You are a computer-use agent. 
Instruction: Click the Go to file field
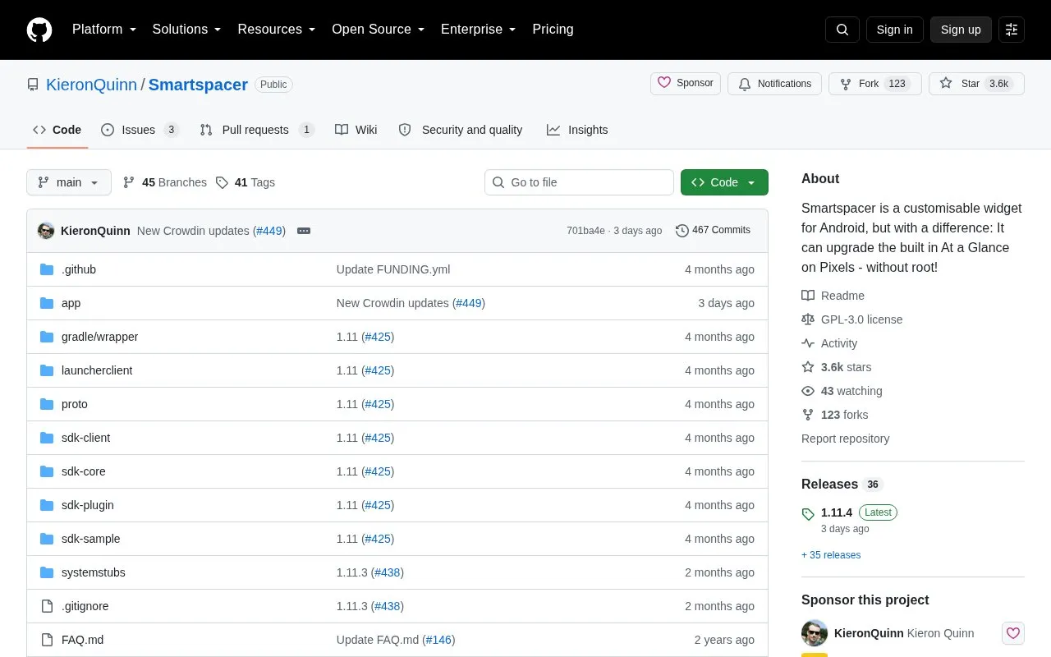pos(579,182)
